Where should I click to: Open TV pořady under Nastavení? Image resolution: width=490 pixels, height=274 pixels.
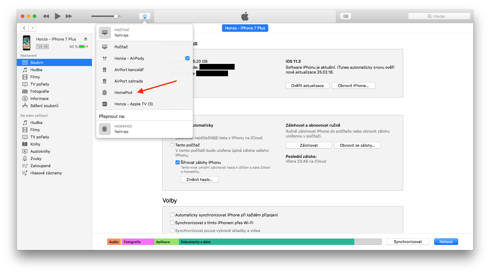pos(54,84)
